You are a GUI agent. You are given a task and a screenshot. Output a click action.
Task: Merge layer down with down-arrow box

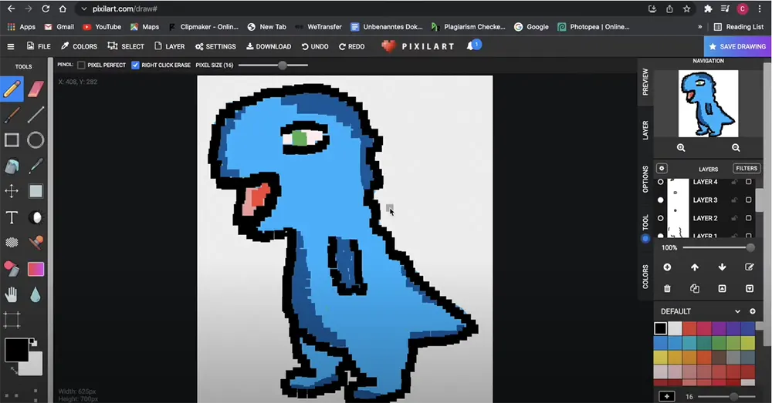[750, 288]
